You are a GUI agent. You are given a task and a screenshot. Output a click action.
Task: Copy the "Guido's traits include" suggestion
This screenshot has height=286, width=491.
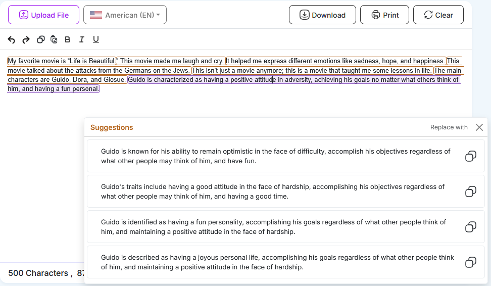[470, 192]
